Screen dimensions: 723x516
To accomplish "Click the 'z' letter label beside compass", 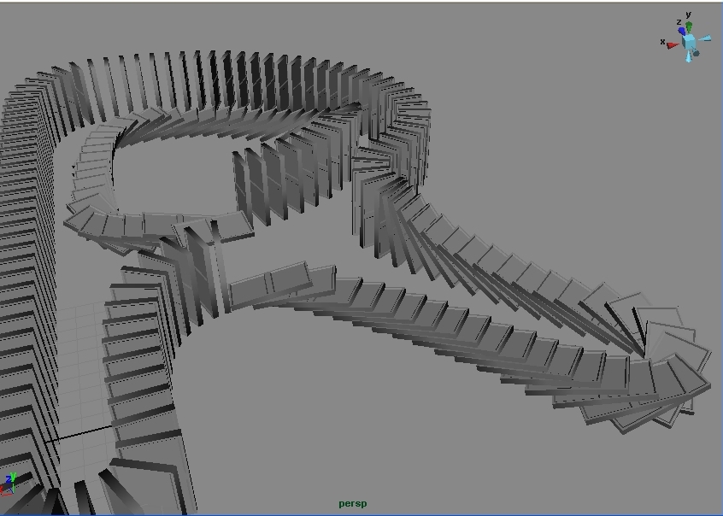I will 679,22.
